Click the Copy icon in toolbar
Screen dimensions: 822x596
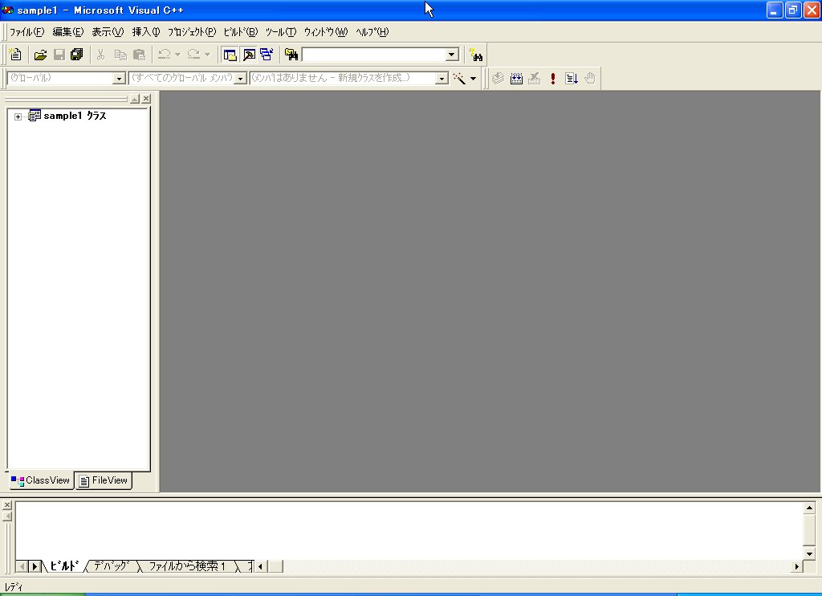click(120, 55)
